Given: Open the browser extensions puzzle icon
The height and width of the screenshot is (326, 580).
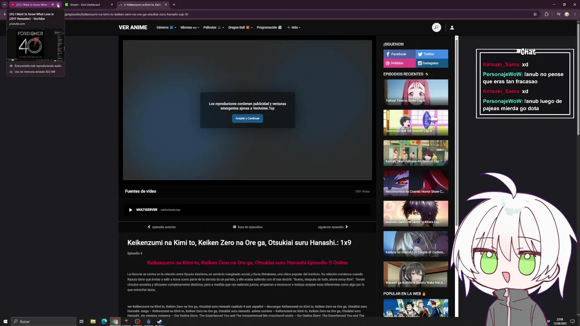Looking at the screenshot, I should coord(546,14).
